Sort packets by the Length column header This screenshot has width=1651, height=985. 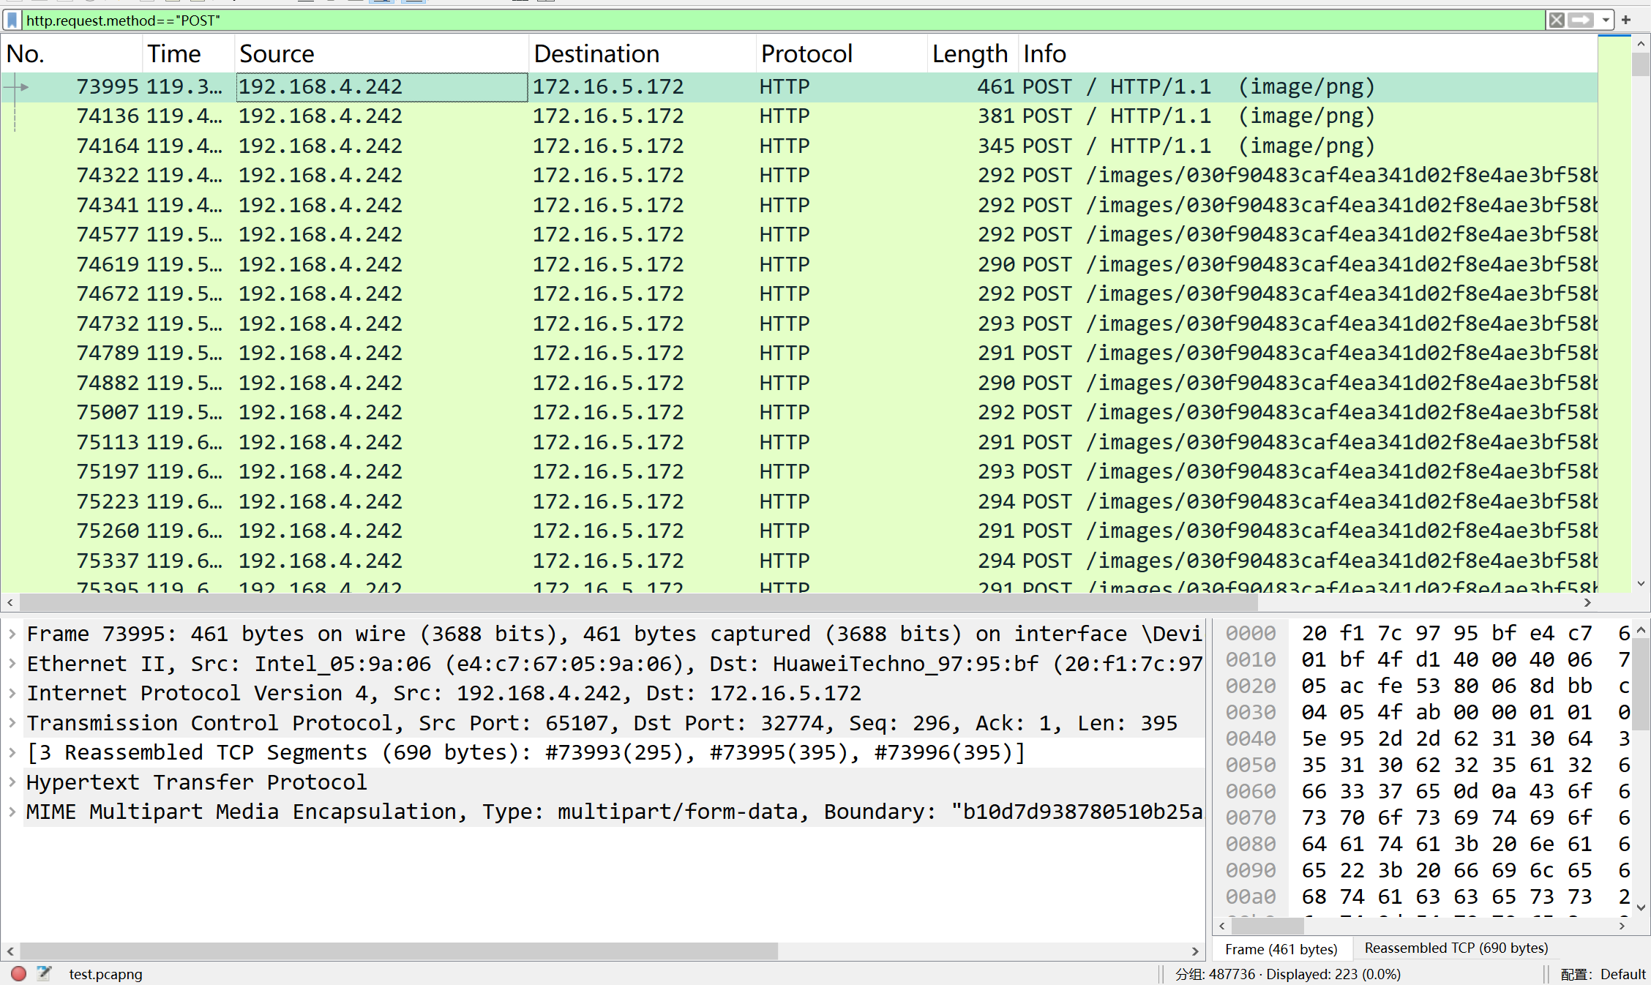coord(969,54)
